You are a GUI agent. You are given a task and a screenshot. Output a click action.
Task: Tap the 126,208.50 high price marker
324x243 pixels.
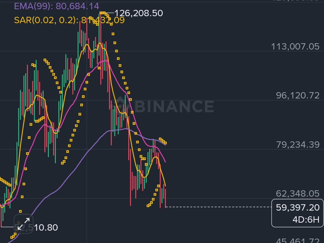(138, 13)
